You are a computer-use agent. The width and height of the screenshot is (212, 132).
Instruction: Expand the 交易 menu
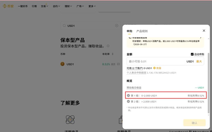pyautogui.click(x=45, y=6)
